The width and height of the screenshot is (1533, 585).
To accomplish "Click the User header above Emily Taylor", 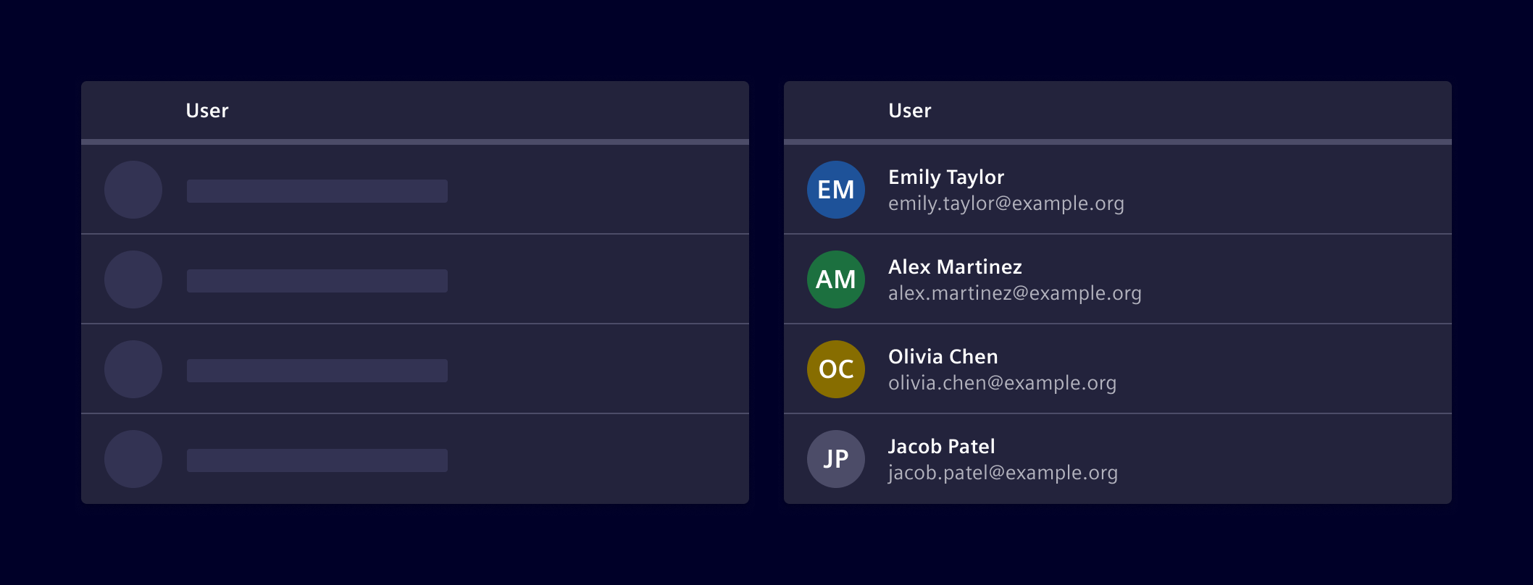I will (x=910, y=111).
